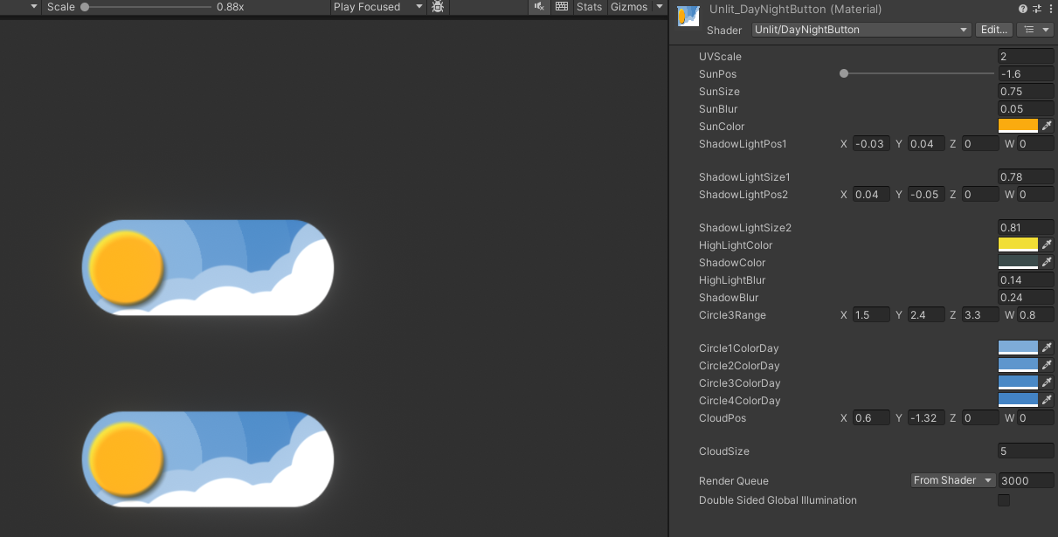
Task: Use the eyedropper for HighLightColor
Action: point(1047,244)
